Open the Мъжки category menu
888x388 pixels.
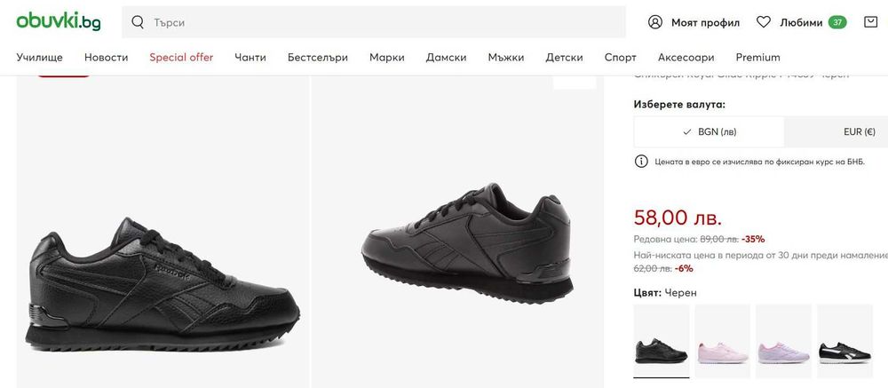tap(506, 58)
